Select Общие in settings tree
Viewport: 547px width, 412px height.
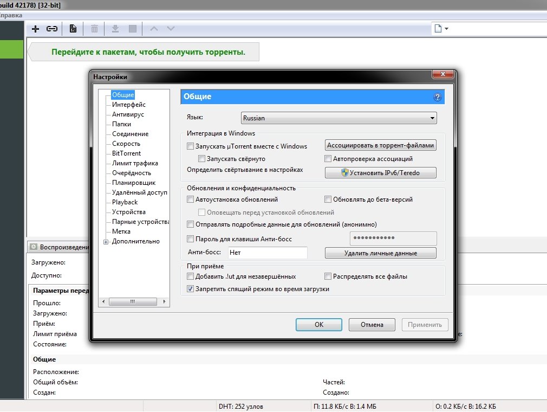[123, 95]
